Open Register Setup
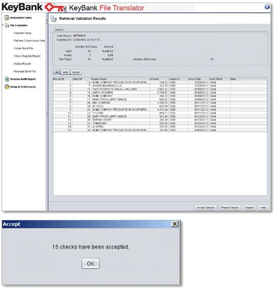The image size is (275, 288). [22, 33]
